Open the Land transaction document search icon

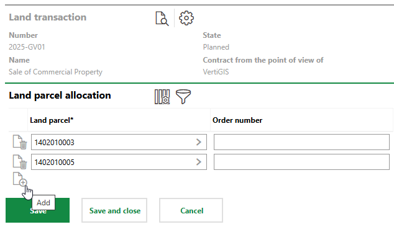point(162,19)
